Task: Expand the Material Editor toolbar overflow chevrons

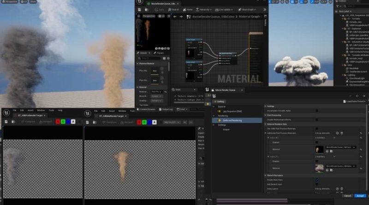Action: pyautogui.click(x=265, y=10)
